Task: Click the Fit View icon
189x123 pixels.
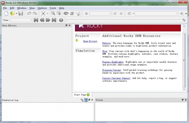Action: click(43, 13)
